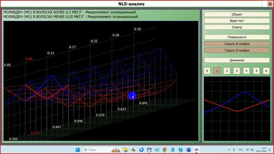Click the Вера-тест button
The width and height of the screenshot is (274, 154).
point(237,21)
